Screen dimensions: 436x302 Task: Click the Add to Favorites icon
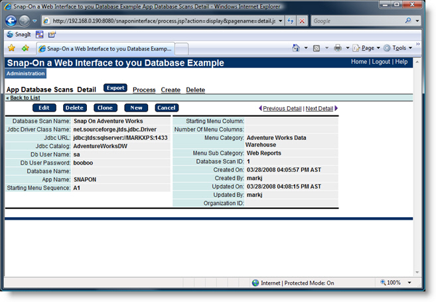tap(25, 48)
